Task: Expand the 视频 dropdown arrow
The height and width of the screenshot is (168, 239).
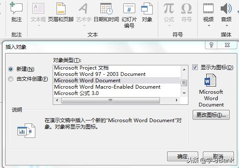Action: point(209,25)
